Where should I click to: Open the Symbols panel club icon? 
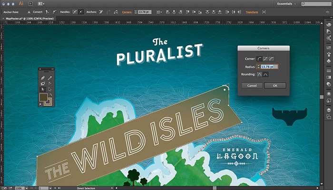pyautogui.click(x=328, y=61)
